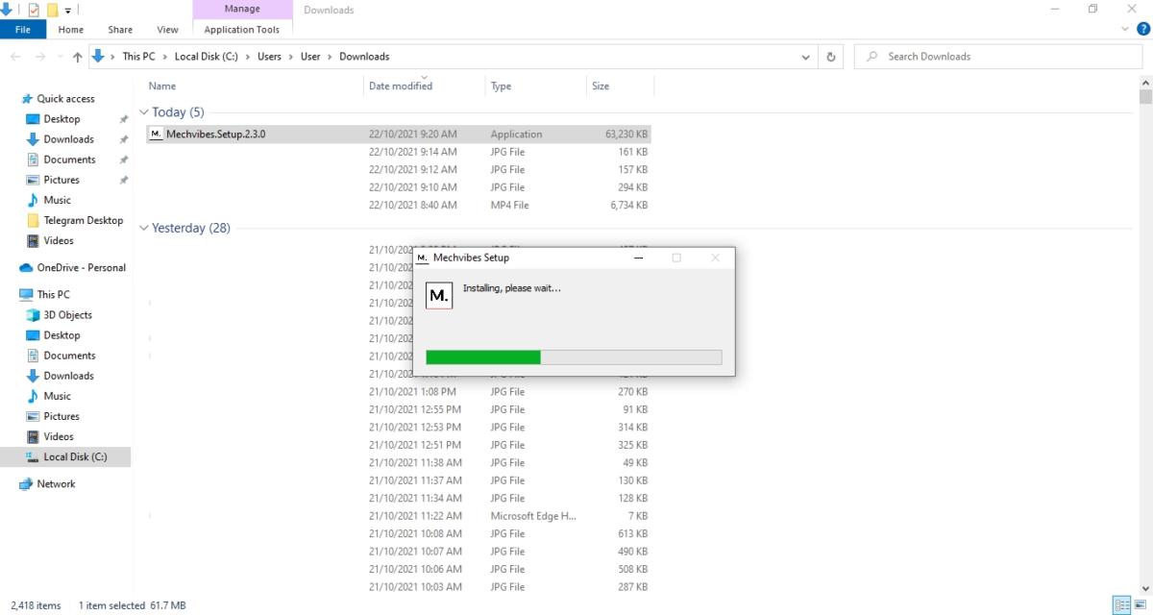Switch to Large icons view in the status bar
Viewport: 1153px width, 615px height.
[x=1141, y=605]
